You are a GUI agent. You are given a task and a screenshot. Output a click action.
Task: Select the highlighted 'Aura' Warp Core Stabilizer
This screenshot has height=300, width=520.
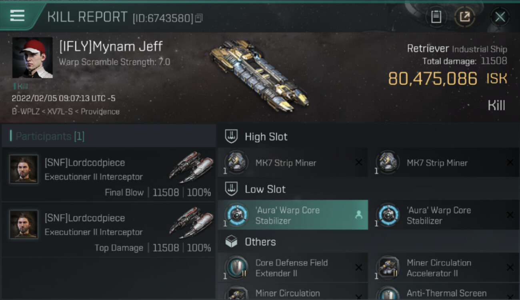(x=293, y=215)
